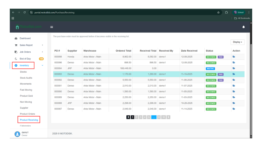Click the notification bell icon
The height and width of the screenshot is (147, 262).
click(243, 27)
